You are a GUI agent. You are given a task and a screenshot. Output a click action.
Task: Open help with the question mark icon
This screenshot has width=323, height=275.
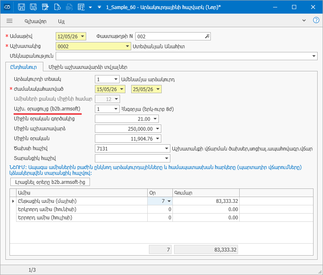(316, 20)
